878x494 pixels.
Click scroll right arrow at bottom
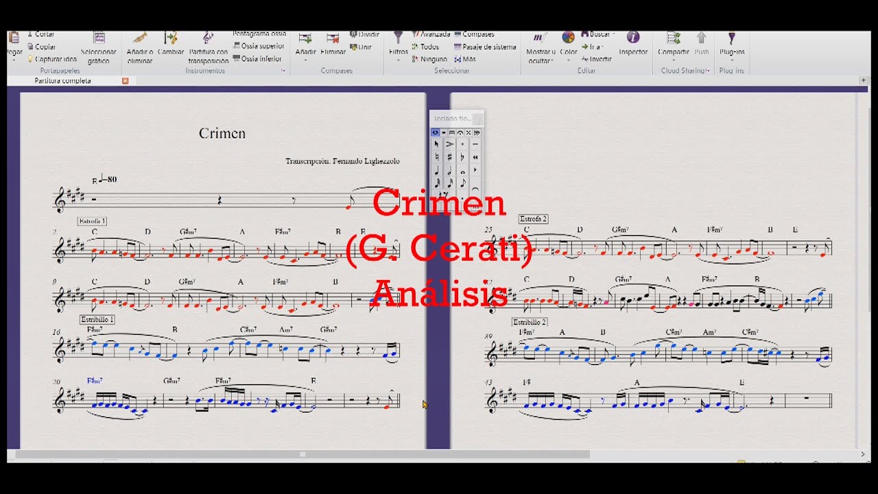coord(863,454)
